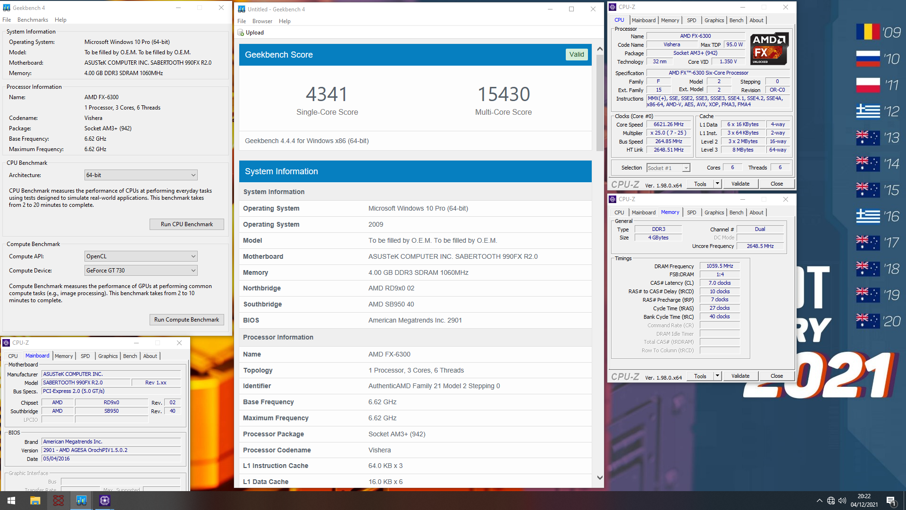Switch to Bench tab in top CPU-Z
Screen dimensions: 906x510
pyautogui.click(x=736, y=20)
